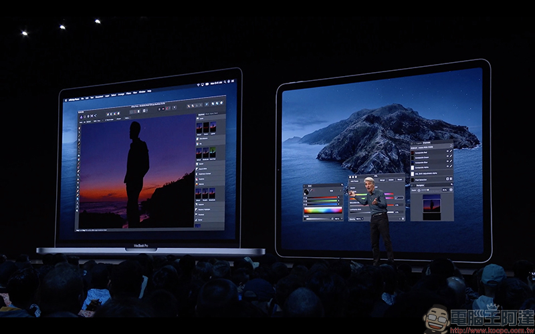The width and height of the screenshot is (535, 334).
Task: Click the Siri icon in the menu bar
Action: click(x=229, y=81)
